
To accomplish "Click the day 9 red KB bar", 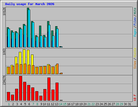I will point(41,98).
